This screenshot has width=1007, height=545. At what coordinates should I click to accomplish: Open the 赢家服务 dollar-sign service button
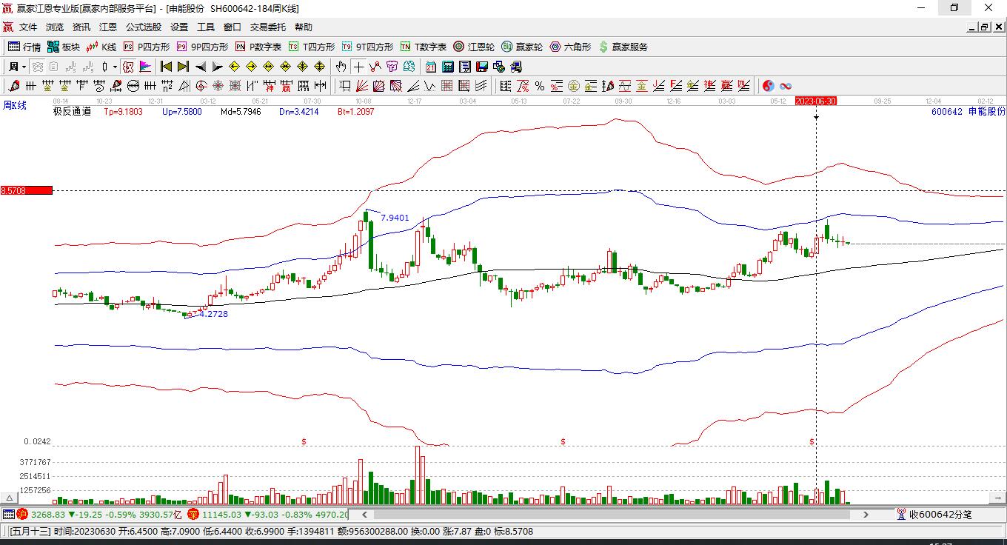click(x=623, y=47)
